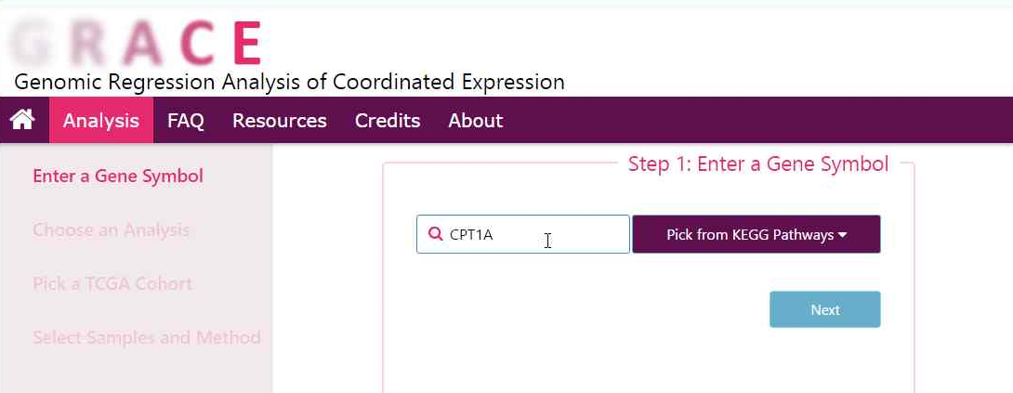Click the CPT1A text in the field
The height and width of the screenshot is (393, 1013).
tap(471, 235)
